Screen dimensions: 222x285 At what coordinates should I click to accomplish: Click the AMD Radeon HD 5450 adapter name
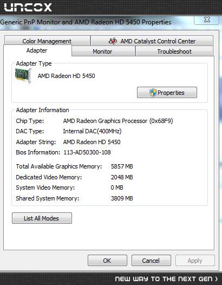click(66, 76)
